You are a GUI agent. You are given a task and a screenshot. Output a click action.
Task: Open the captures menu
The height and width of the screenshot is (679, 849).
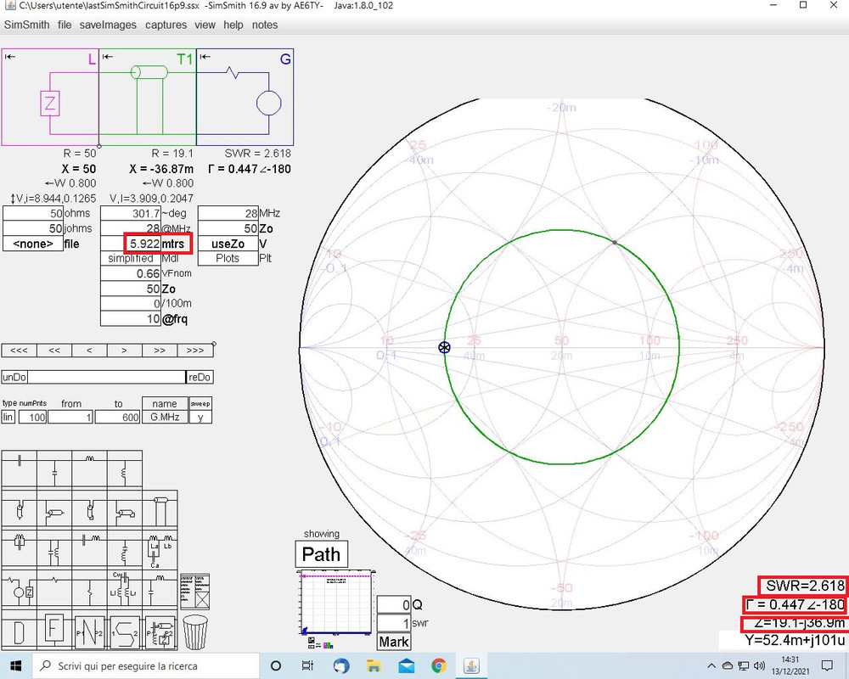pyautogui.click(x=166, y=25)
